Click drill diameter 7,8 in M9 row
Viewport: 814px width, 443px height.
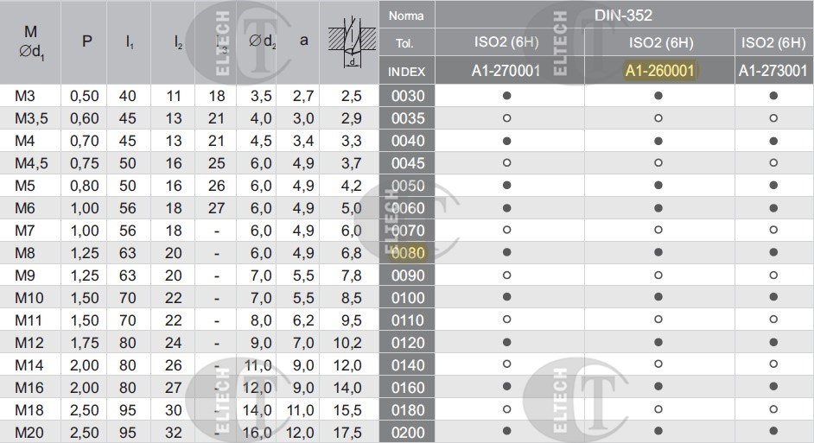click(352, 275)
